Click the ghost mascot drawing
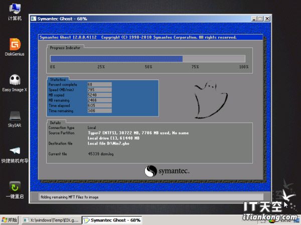The height and width of the screenshot is (225, 301). pos(211,100)
